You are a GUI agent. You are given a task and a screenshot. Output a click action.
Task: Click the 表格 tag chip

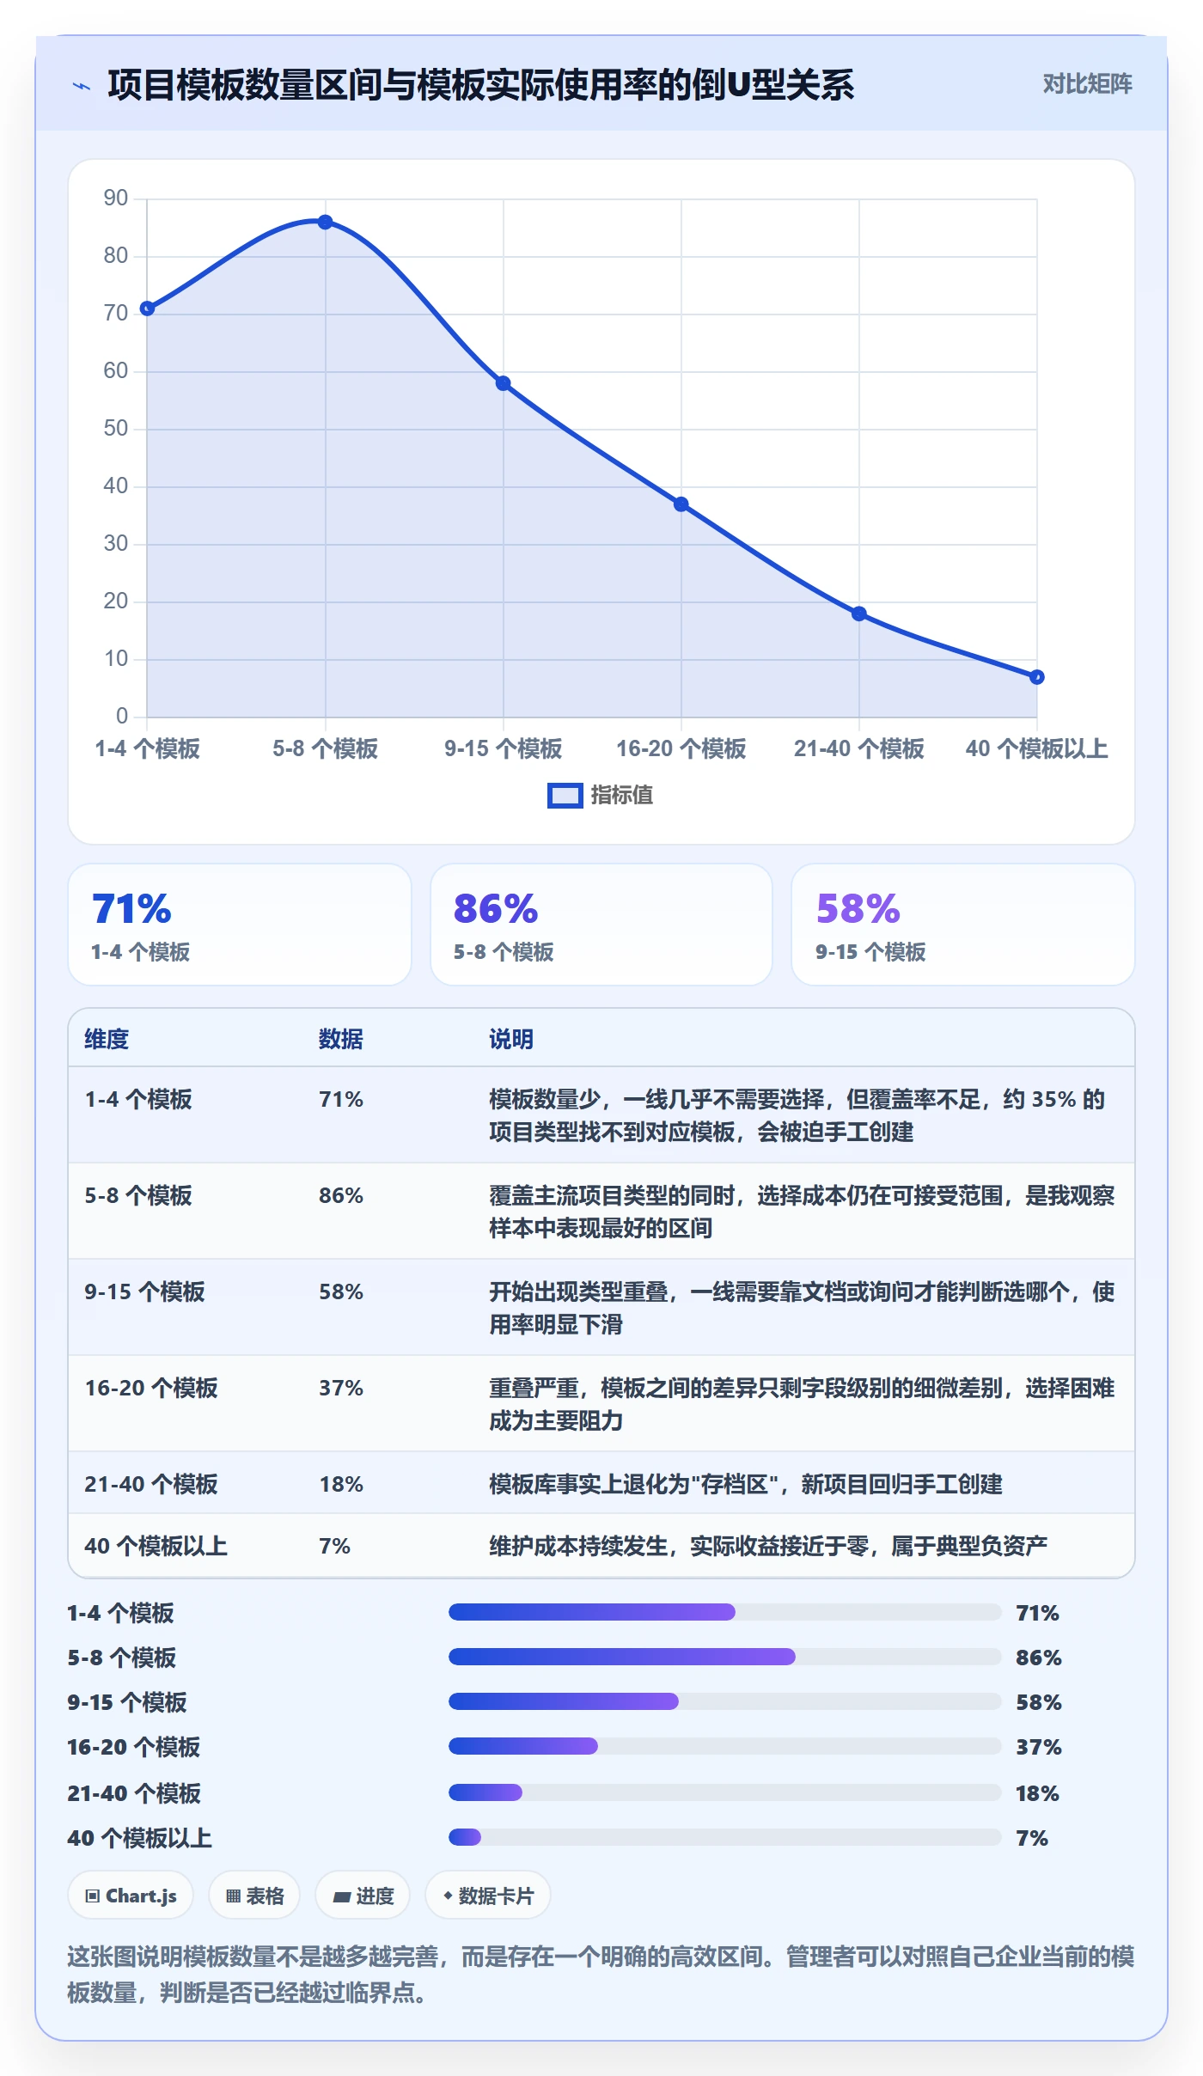[254, 1895]
